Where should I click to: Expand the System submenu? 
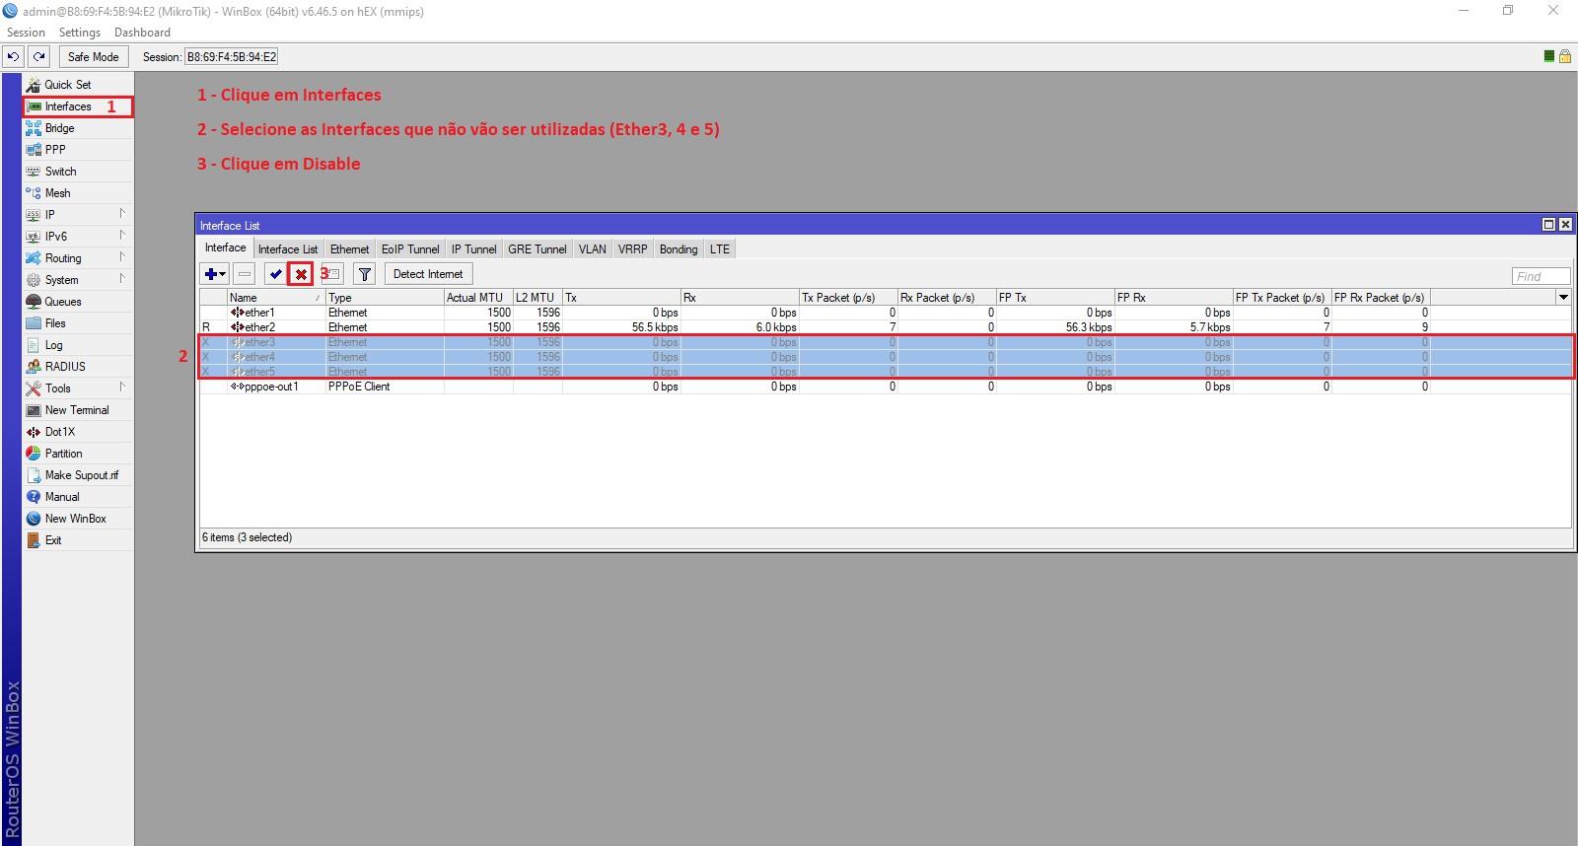78,280
